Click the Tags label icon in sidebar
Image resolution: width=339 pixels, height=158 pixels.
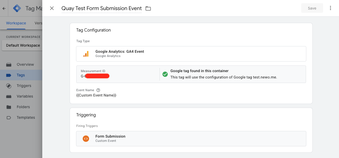point(9,75)
